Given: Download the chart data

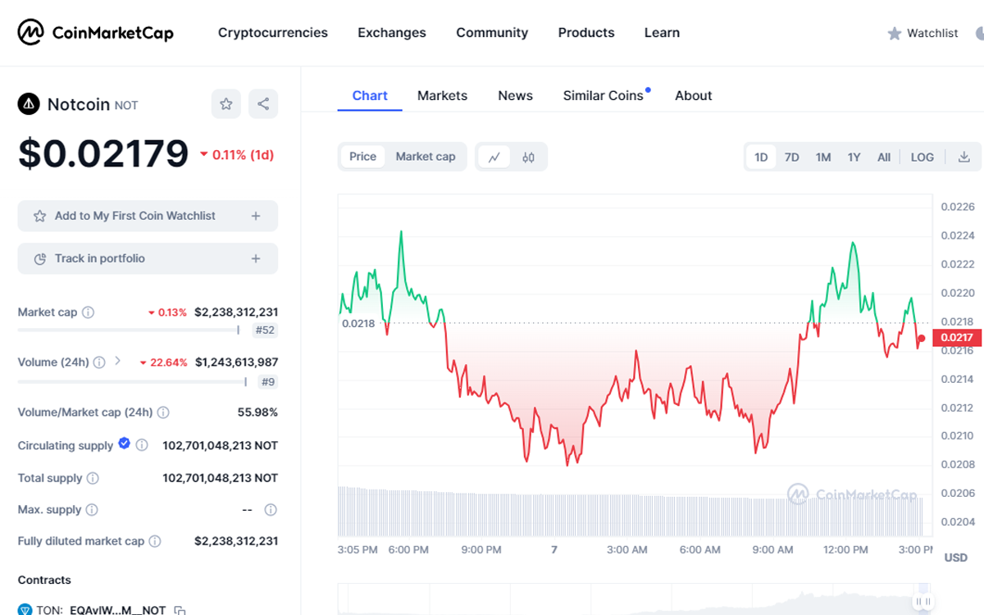Looking at the screenshot, I should pyautogui.click(x=964, y=157).
